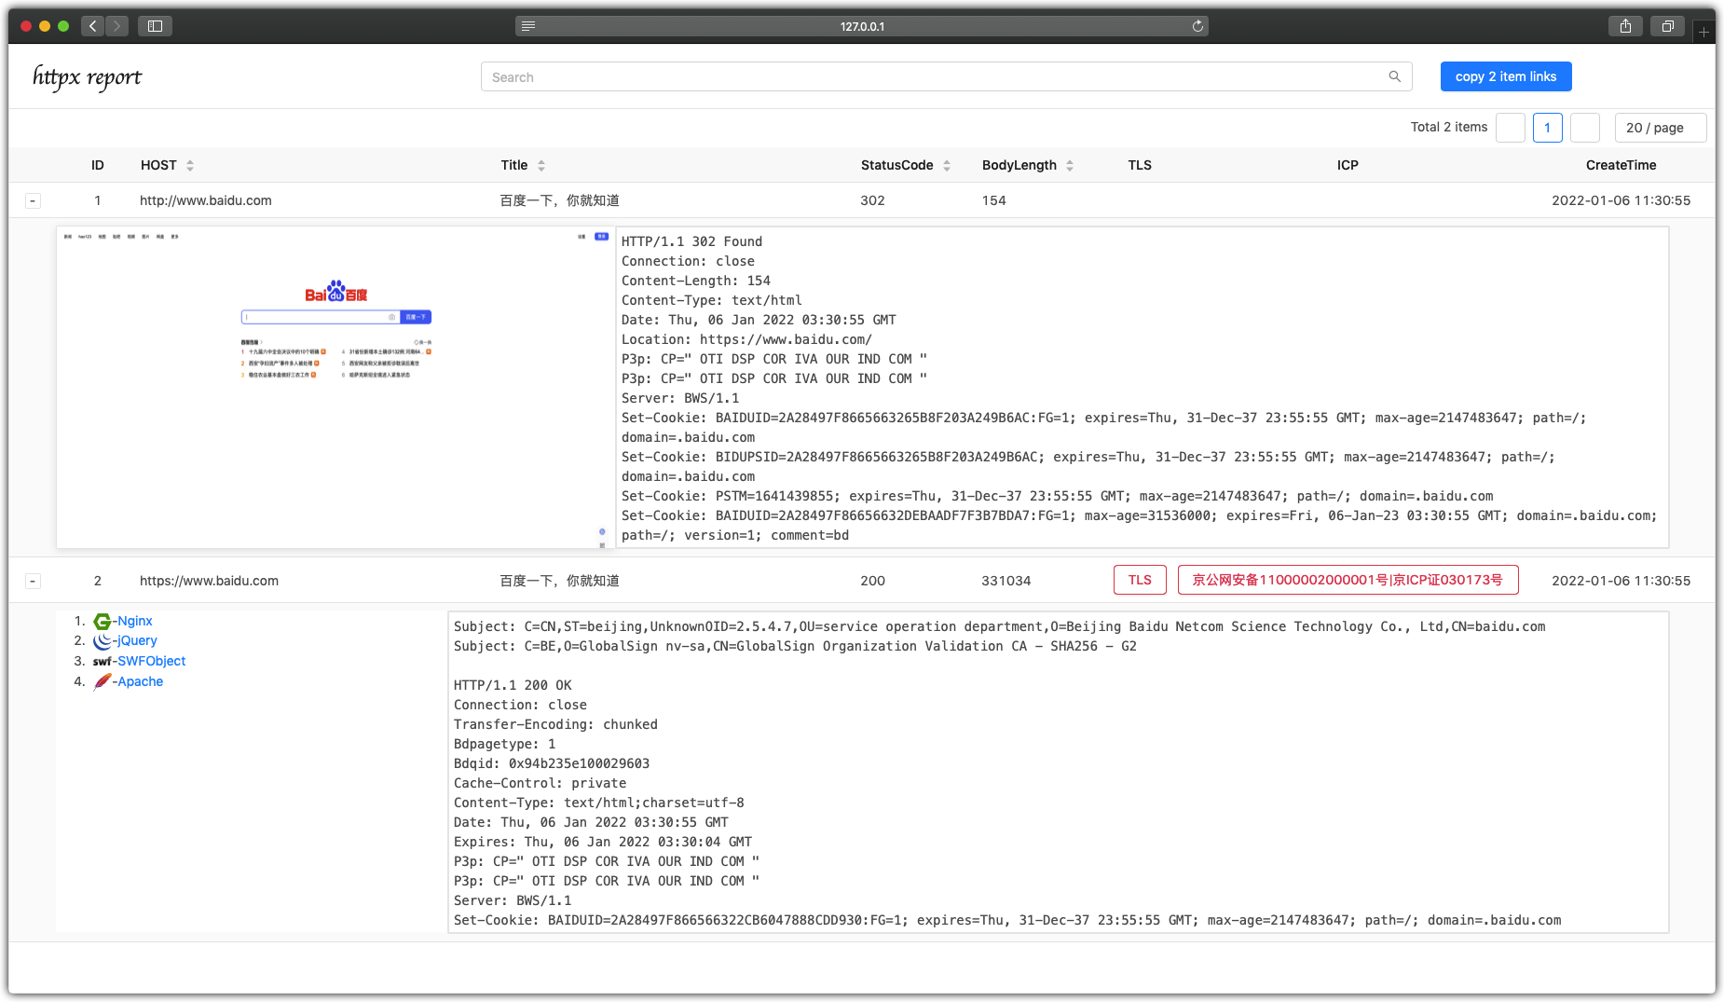This screenshot has width=1724, height=1002.
Task: Open the 20 / page size dropdown
Action: (x=1660, y=128)
